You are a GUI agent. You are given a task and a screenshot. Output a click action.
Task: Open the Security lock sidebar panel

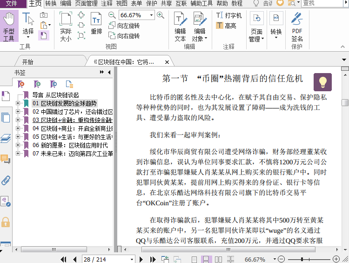(x=6, y=222)
